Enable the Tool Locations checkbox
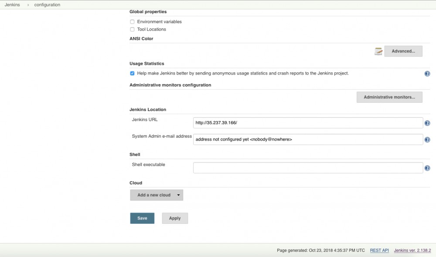 point(132,29)
